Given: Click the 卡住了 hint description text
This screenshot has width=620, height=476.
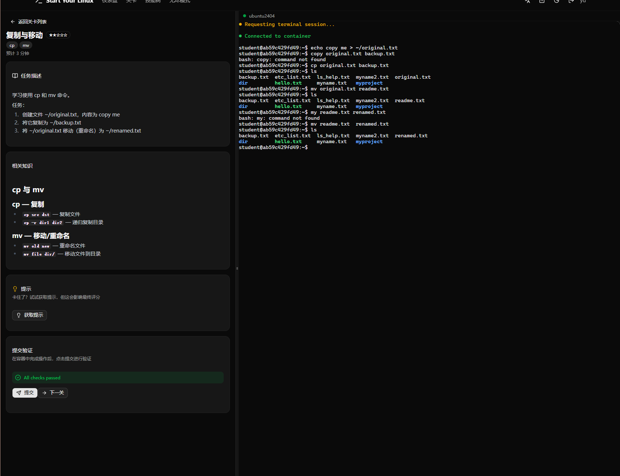Looking at the screenshot, I should coord(56,297).
